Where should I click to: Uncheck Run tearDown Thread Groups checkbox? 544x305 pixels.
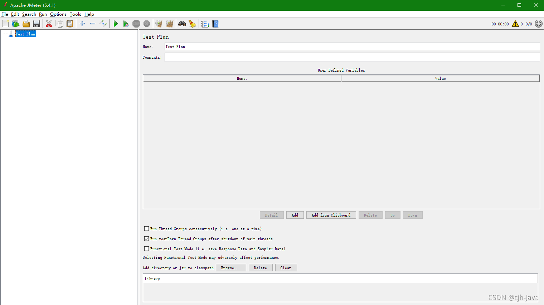[x=146, y=238]
